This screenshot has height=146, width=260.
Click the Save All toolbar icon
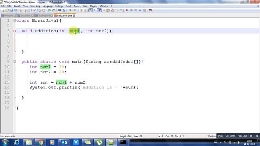[x=15, y=10]
